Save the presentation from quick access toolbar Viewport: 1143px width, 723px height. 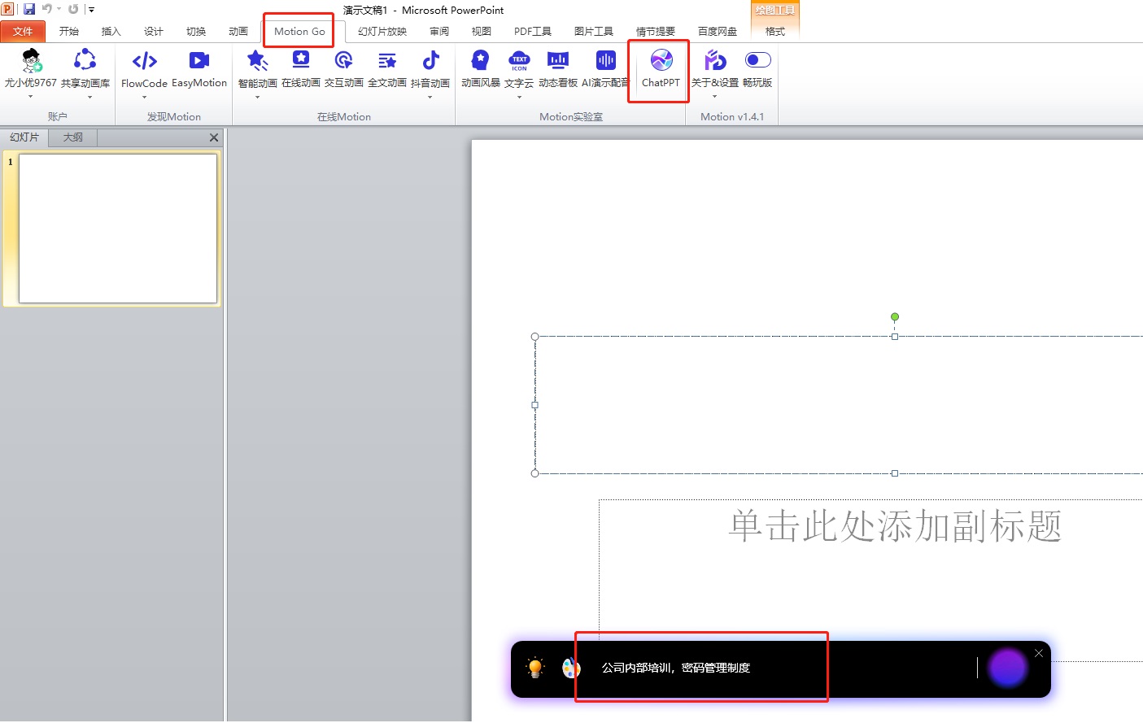[x=29, y=9]
